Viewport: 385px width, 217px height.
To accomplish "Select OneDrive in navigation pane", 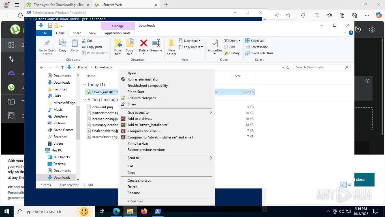I will [60, 116].
